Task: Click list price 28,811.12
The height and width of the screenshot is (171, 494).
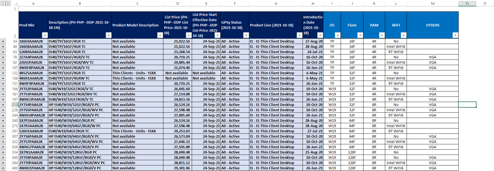Action: pyautogui.click(x=178, y=163)
